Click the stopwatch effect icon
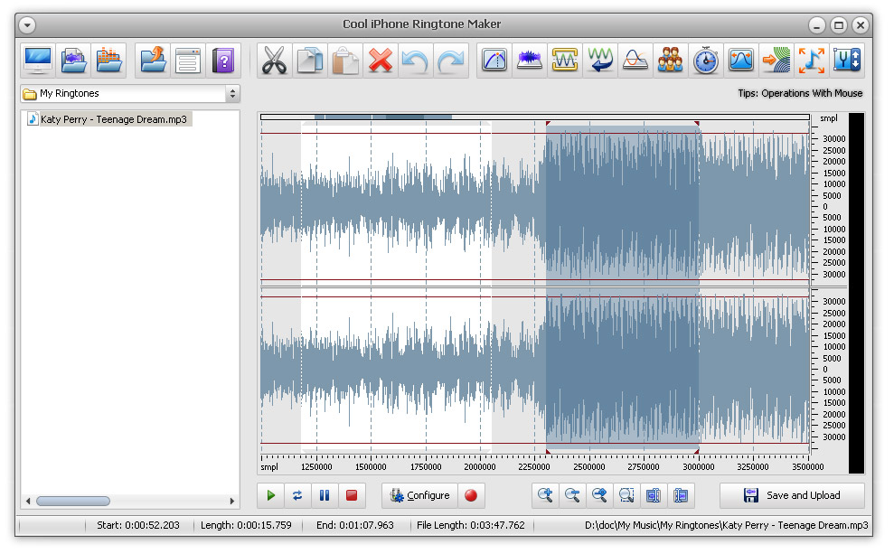 705,61
